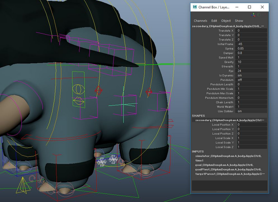Click the yellow pyramid control in viewport
This screenshot has height=202, width=278.
tap(23, 185)
